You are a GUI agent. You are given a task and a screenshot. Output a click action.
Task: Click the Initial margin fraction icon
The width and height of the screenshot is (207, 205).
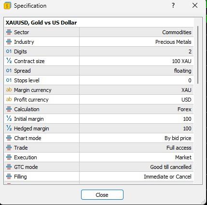pos(9,118)
